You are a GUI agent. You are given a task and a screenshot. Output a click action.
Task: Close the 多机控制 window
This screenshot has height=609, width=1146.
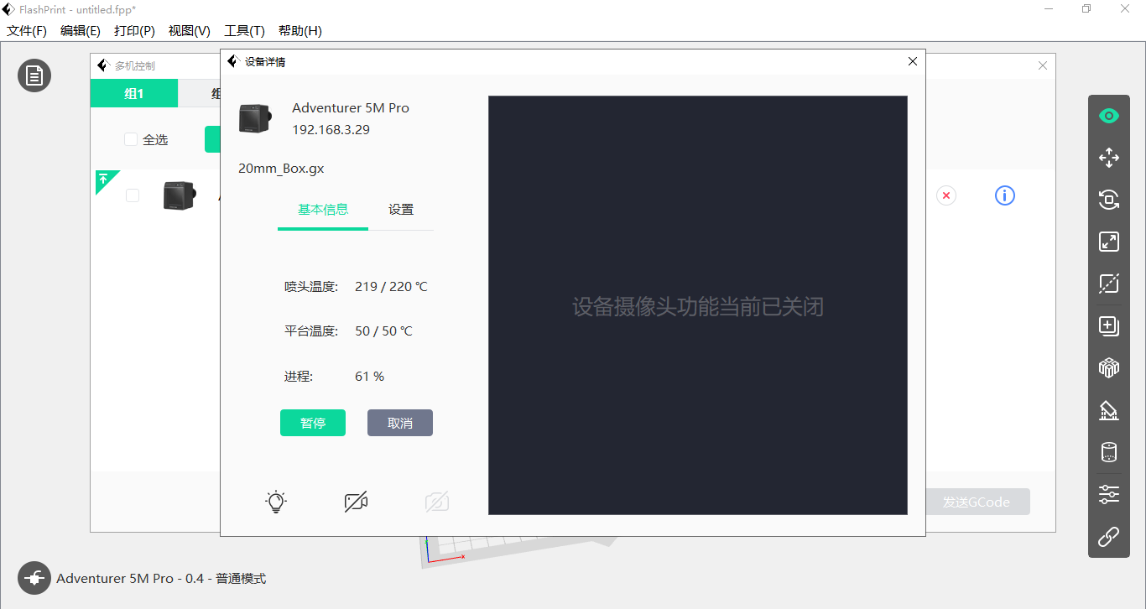coord(1043,65)
